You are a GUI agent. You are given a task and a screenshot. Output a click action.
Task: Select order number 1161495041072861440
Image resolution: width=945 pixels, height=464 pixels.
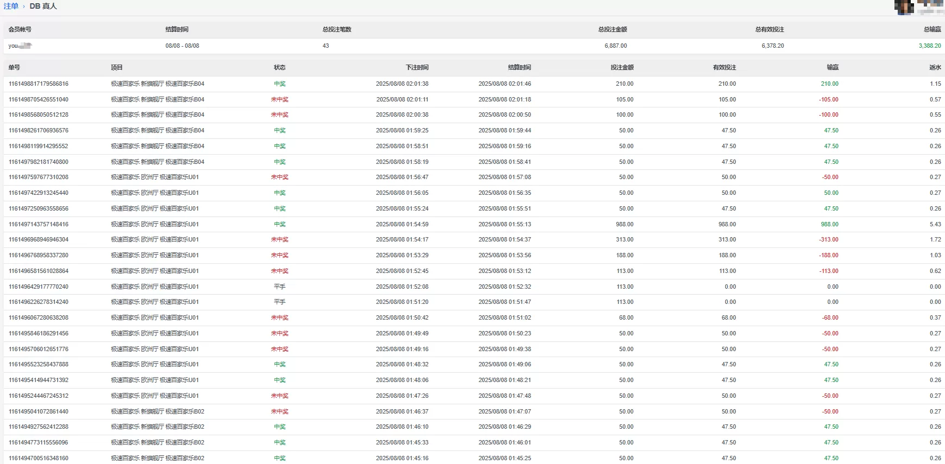(39, 411)
